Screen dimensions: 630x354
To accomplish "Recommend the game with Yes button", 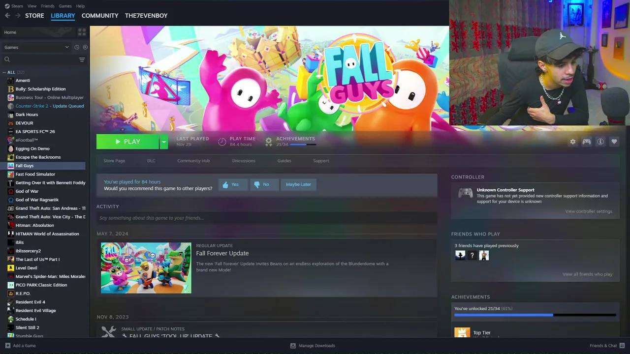I will [233, 184].
